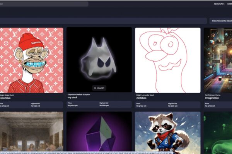The image size is (232, 154).
Task: Open the ABOUT LPM menu
Action: pyautogui.click(x=219, y=4)
